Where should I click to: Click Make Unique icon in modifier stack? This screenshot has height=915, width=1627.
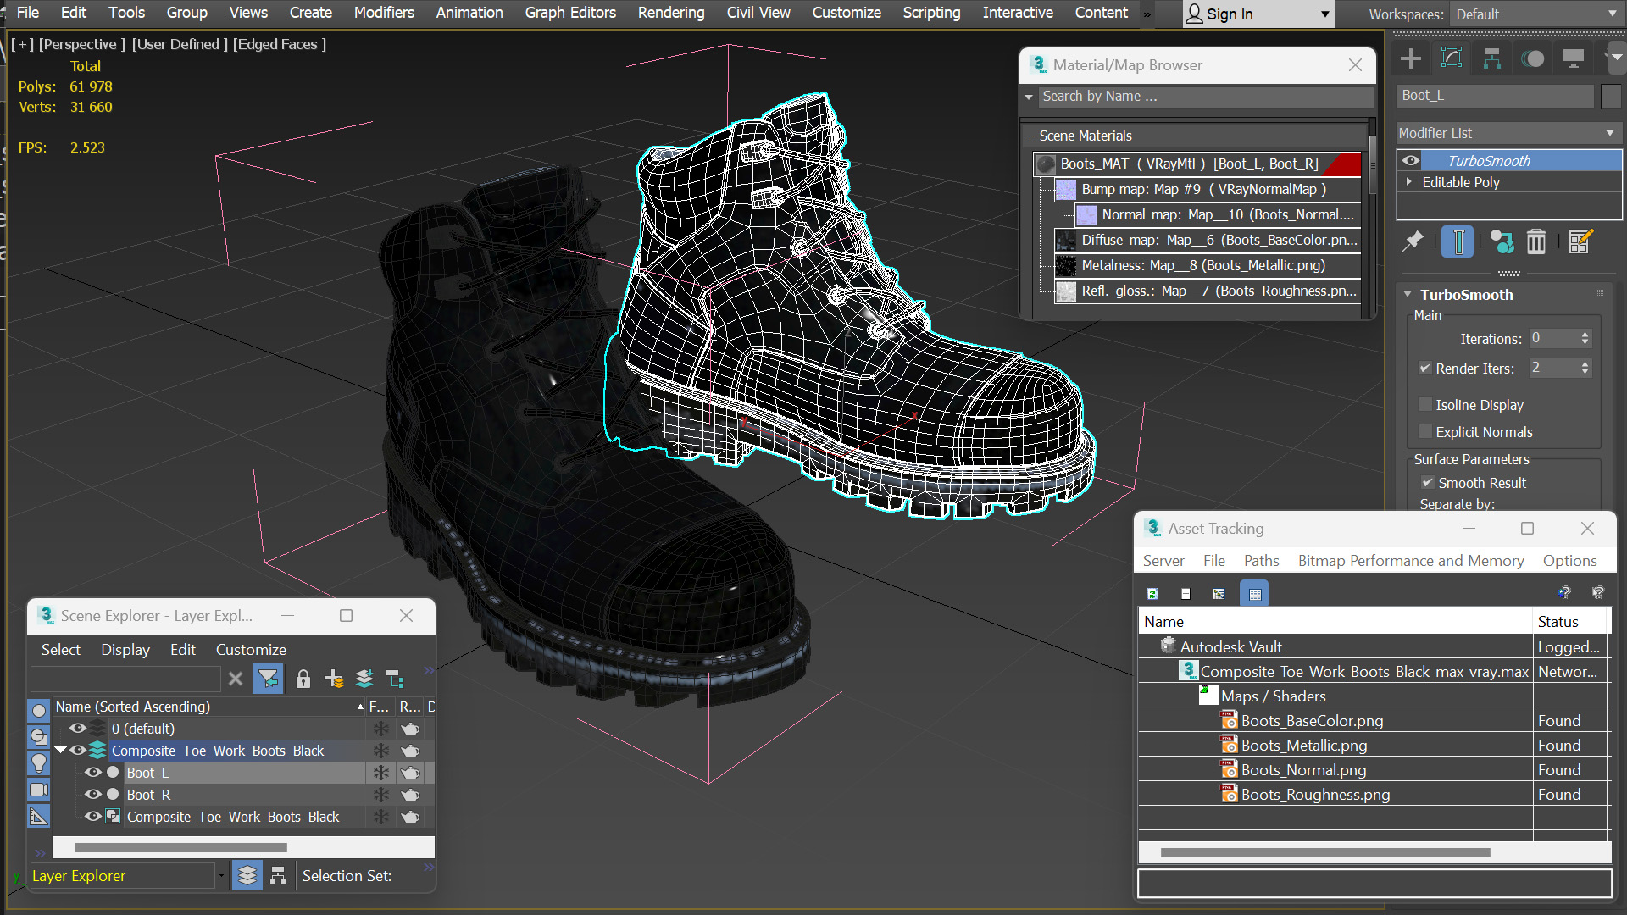tap(1502, 242)
